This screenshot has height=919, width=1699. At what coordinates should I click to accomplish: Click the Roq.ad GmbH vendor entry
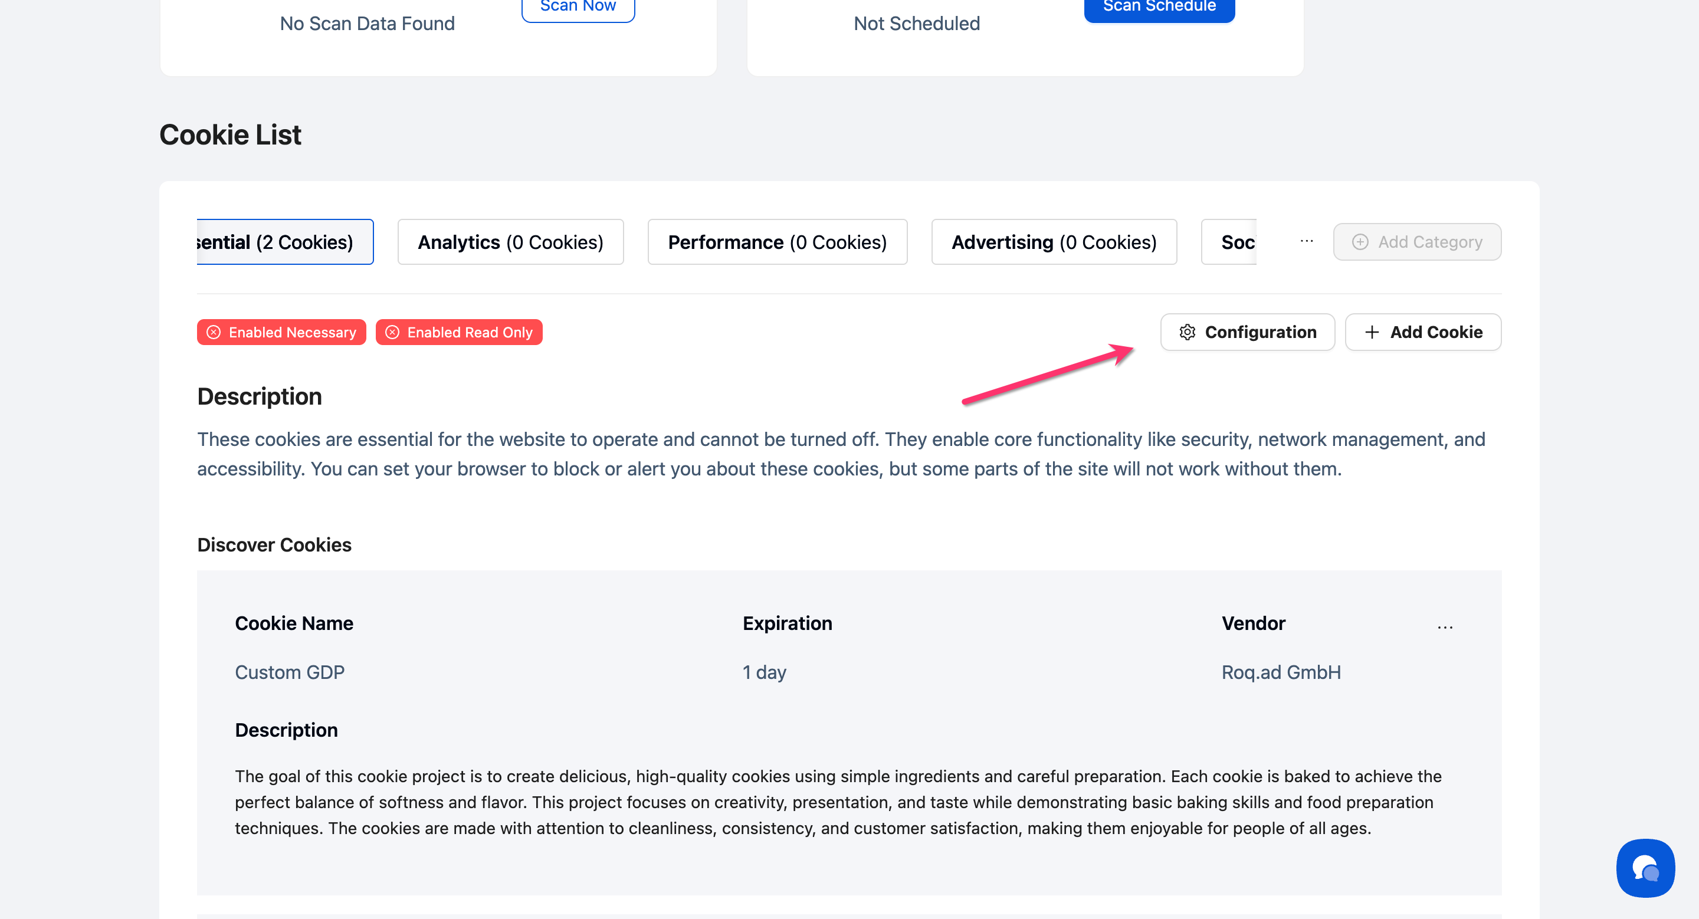tap(1281, 672)
